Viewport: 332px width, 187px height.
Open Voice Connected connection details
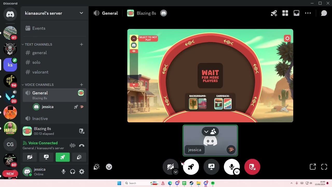[43, 143]
